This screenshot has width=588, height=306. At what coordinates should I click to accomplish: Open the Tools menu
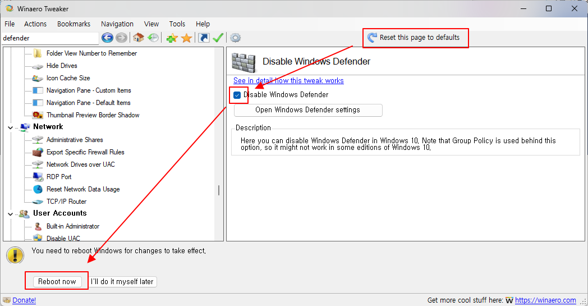click(x=177, y=24)
